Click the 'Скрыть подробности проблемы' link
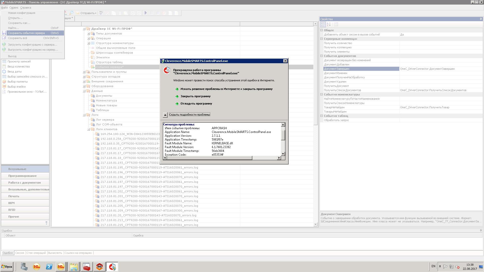484x272 pixels. [x=190, y=115]
